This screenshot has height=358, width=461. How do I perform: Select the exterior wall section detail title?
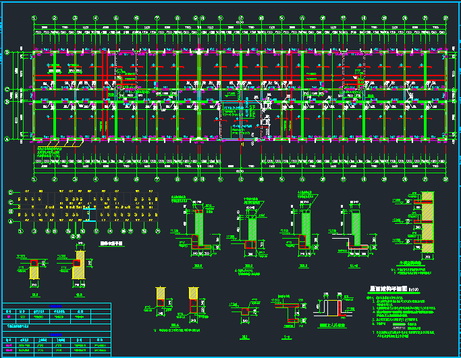click(410, 264)
